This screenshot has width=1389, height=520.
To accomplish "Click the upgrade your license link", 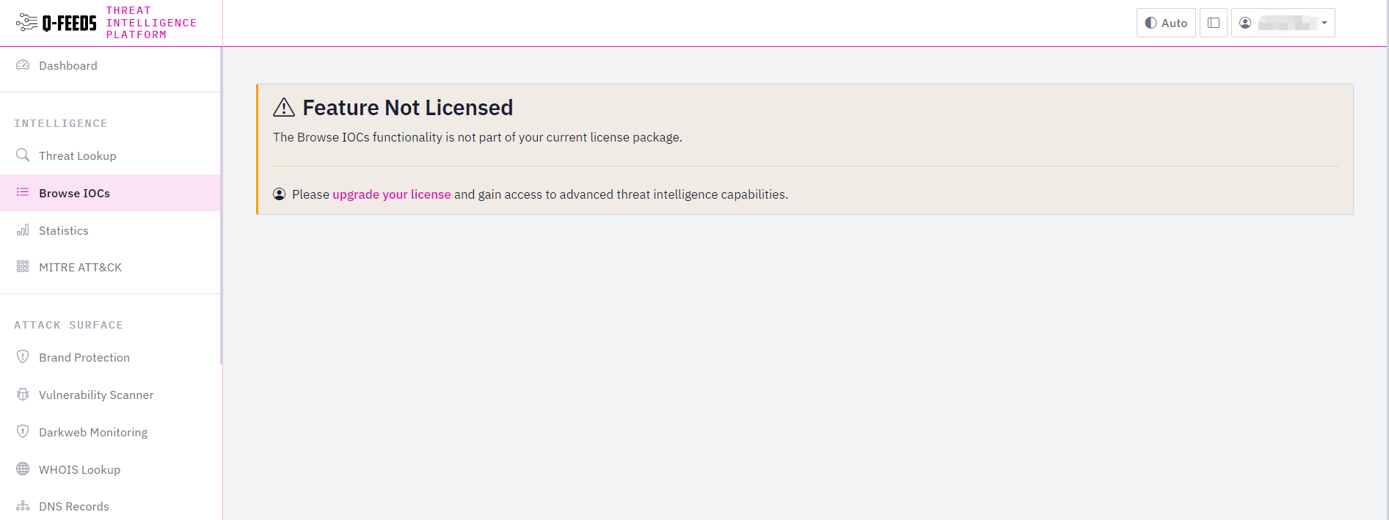I will 391,194.
